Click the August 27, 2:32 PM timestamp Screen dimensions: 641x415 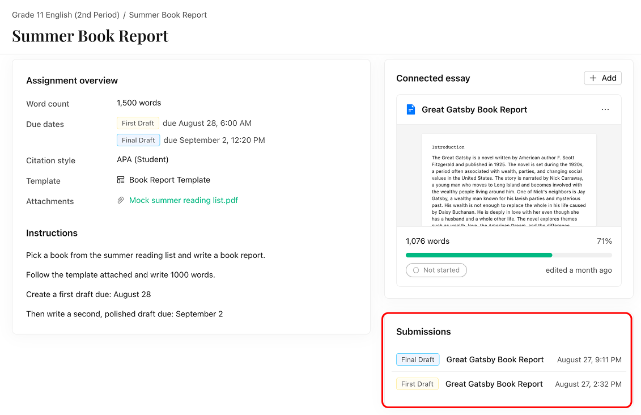588,384
